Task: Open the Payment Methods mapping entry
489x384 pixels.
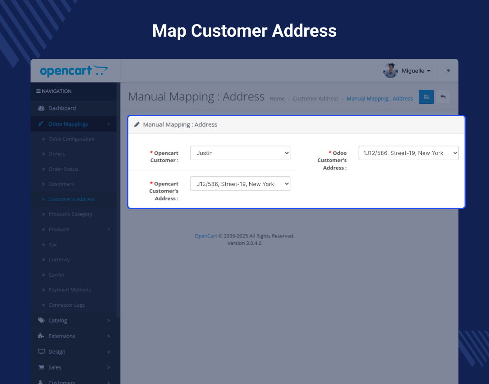Action: [x=70, y=290]
